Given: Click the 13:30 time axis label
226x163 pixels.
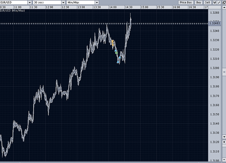Looking at the screenshot, I should click(97, 7).
